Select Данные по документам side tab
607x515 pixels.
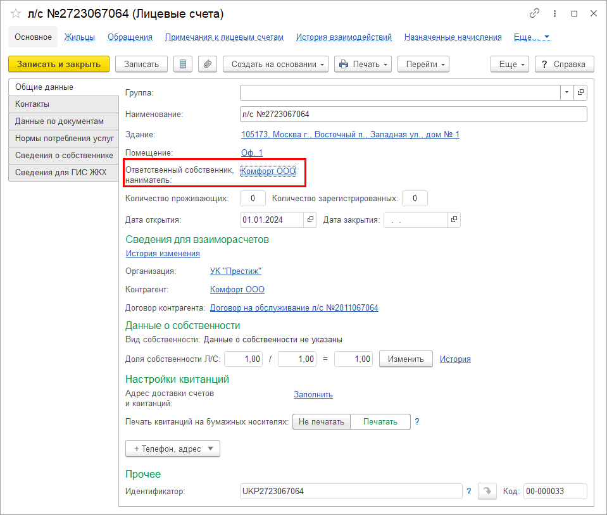tap(63, 121)
